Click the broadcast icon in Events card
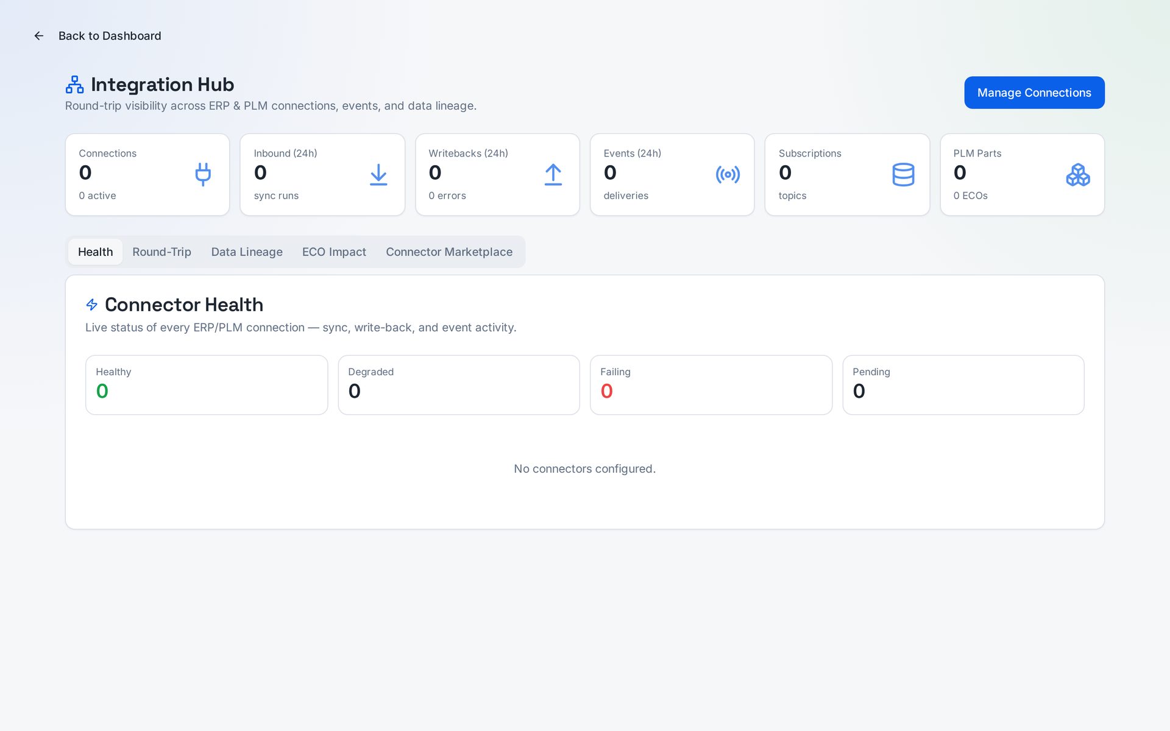Viewport: 1170px width, 731px height. (728, 175)
